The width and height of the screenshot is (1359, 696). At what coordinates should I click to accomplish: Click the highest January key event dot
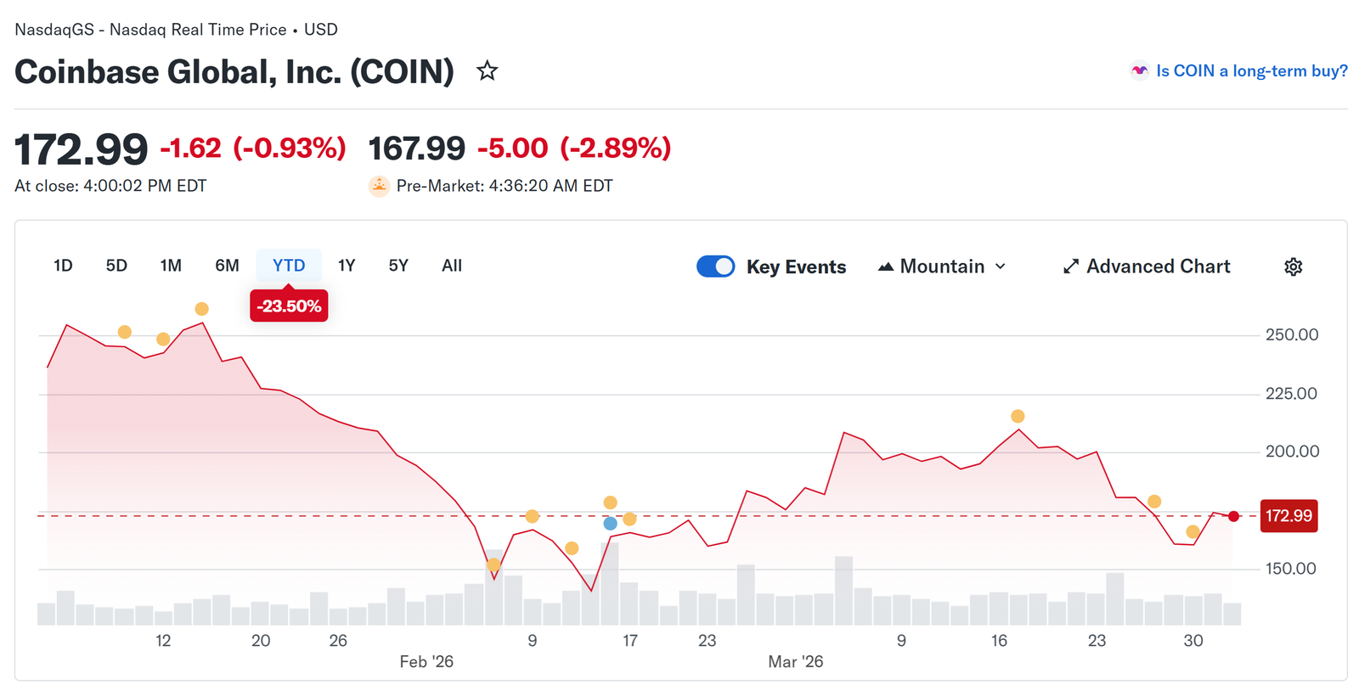coord(201,309)
